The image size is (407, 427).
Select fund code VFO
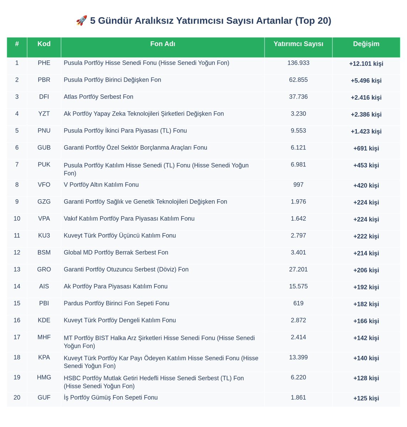coord(44,185)
